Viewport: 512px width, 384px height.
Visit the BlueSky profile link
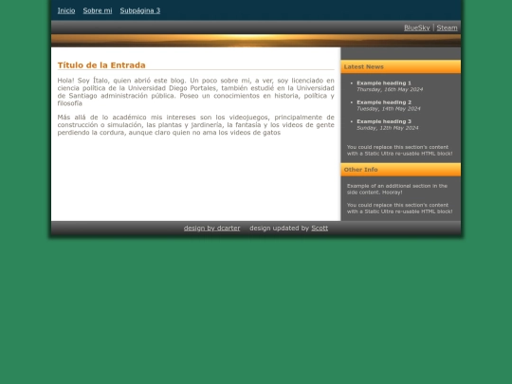(x=417, y=27)
